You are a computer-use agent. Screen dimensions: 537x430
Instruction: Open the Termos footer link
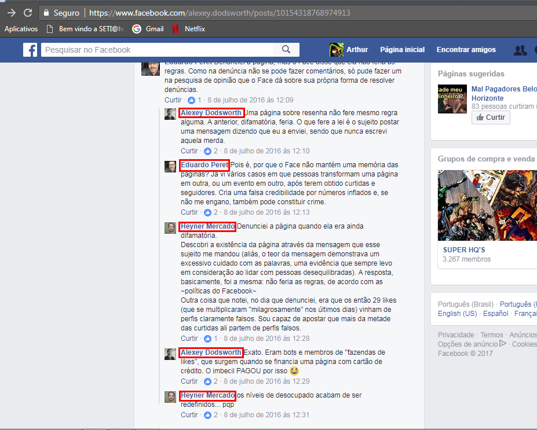tap(491, 335)
